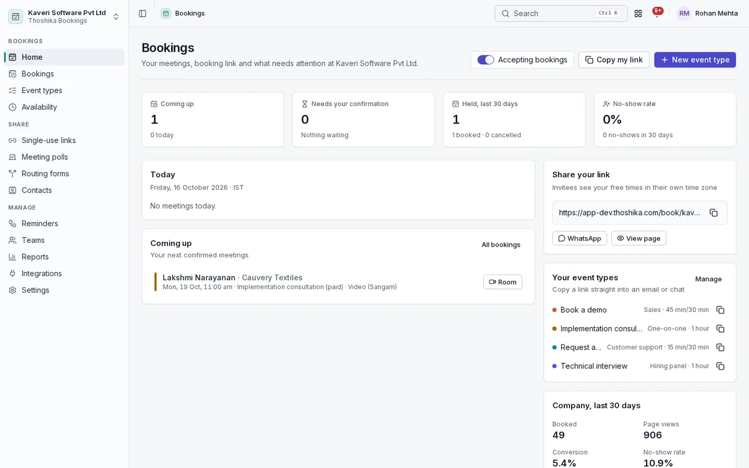Click Needs your confirmation stat card
The width and height of the screenshot is (749, 468).
[363, 120]
